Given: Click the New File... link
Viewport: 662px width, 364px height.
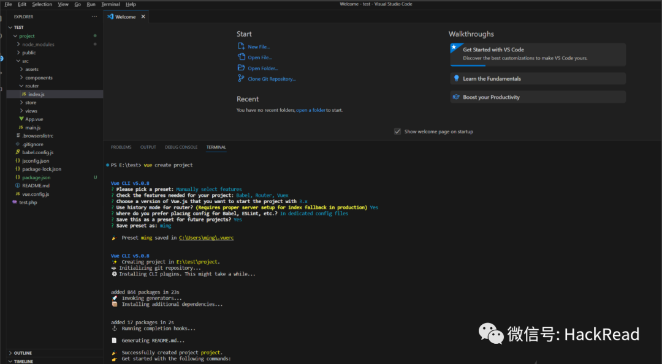Looking at the screenshot, I should (x=259, y=46).
